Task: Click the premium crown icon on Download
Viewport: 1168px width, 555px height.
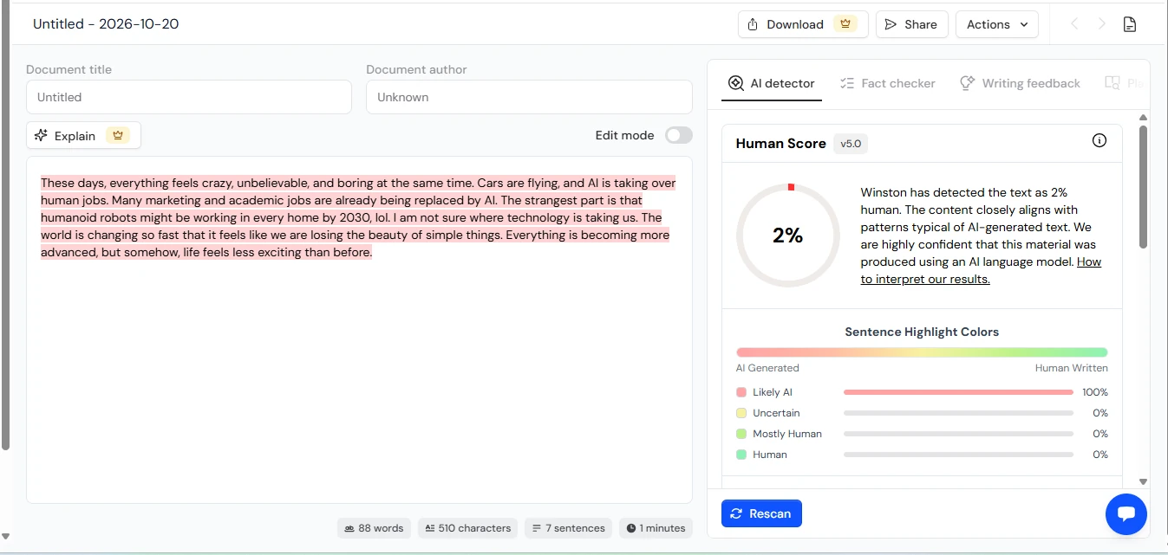Action: click(845, 24)
